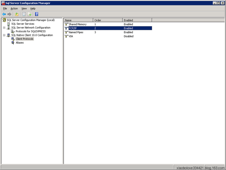Click the Back arrow toolbar icon
This screenshot has width=226, height=170.
[x=4, y=14]
